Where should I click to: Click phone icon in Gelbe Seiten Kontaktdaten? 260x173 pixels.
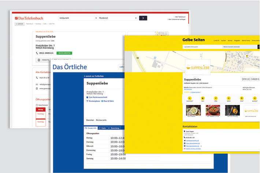coord(185,138)
